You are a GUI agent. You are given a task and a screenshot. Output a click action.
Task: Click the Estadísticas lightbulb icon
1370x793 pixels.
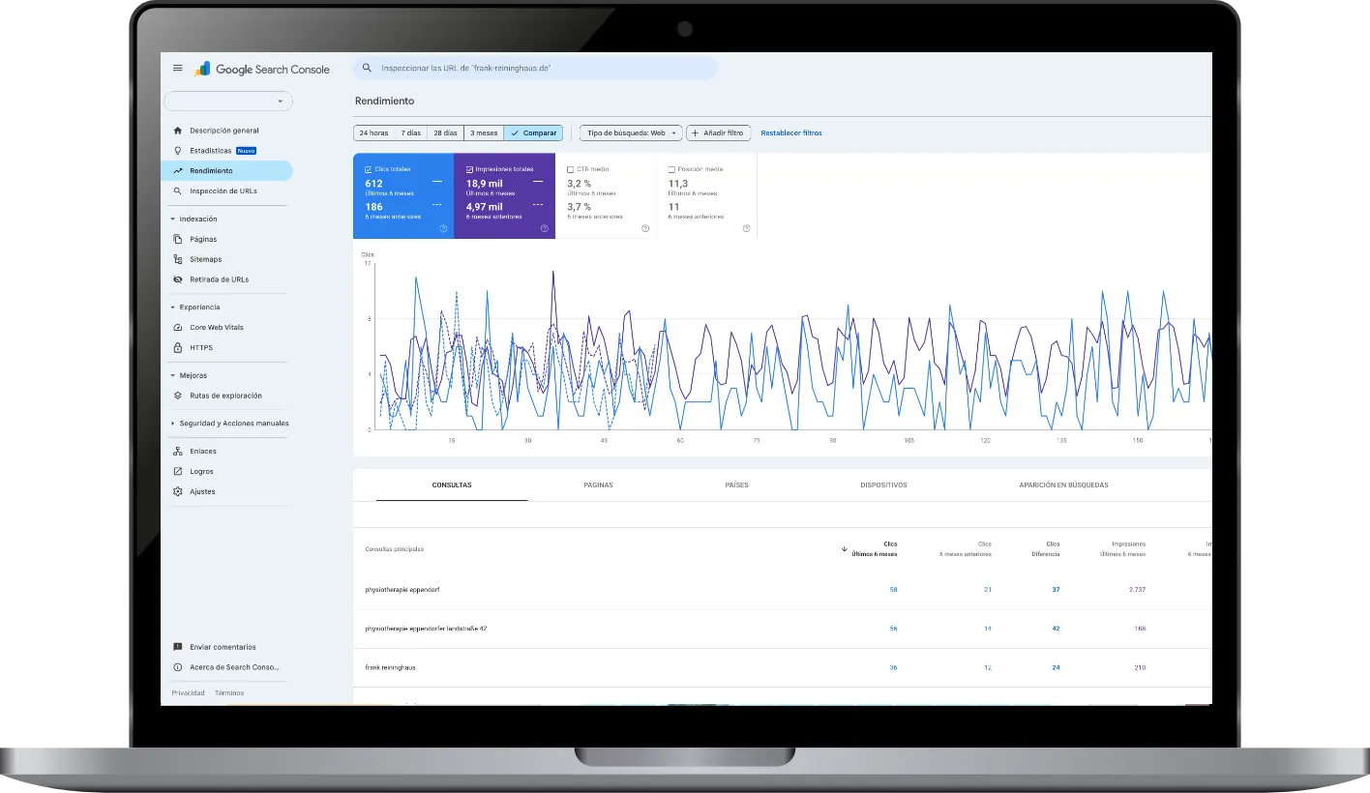click(177, 151)
